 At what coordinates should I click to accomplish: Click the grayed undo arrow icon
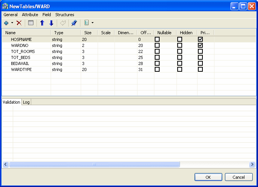(x=63, y=23)
